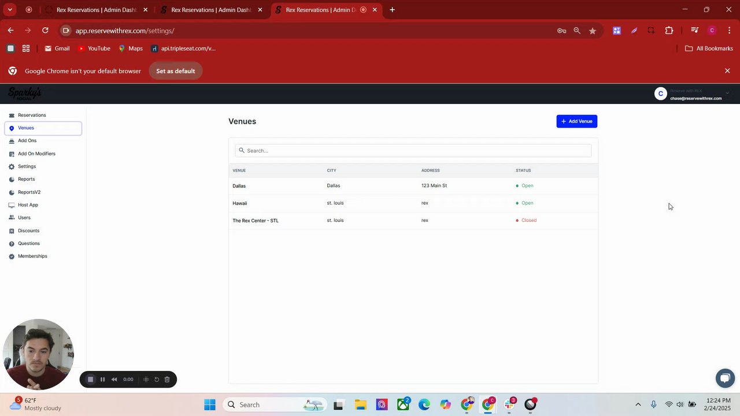Open a new browser tab

tap(392, 10)
